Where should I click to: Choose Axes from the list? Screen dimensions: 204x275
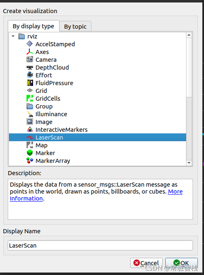tap(42, 52)
